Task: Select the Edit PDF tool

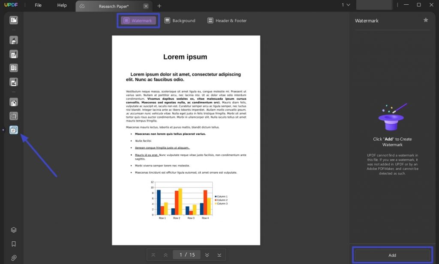Action: 13,54
